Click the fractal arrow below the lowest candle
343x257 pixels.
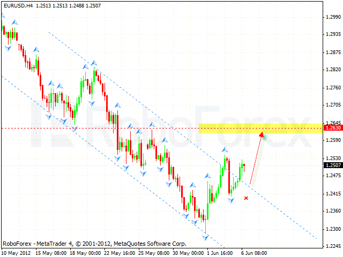tap(206, 237)
